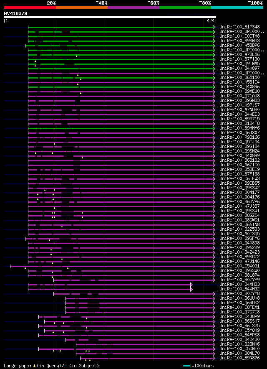The image size is (267, 369).
Task: Open the UniRef100_Q40897 hit label
Action: click(239, 69)
